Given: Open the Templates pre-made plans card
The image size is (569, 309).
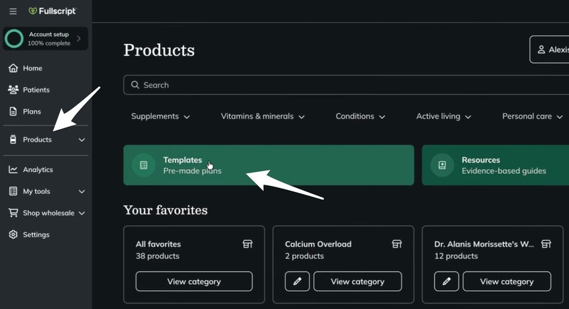Looking at the screenshot, I should pos(268,165).
